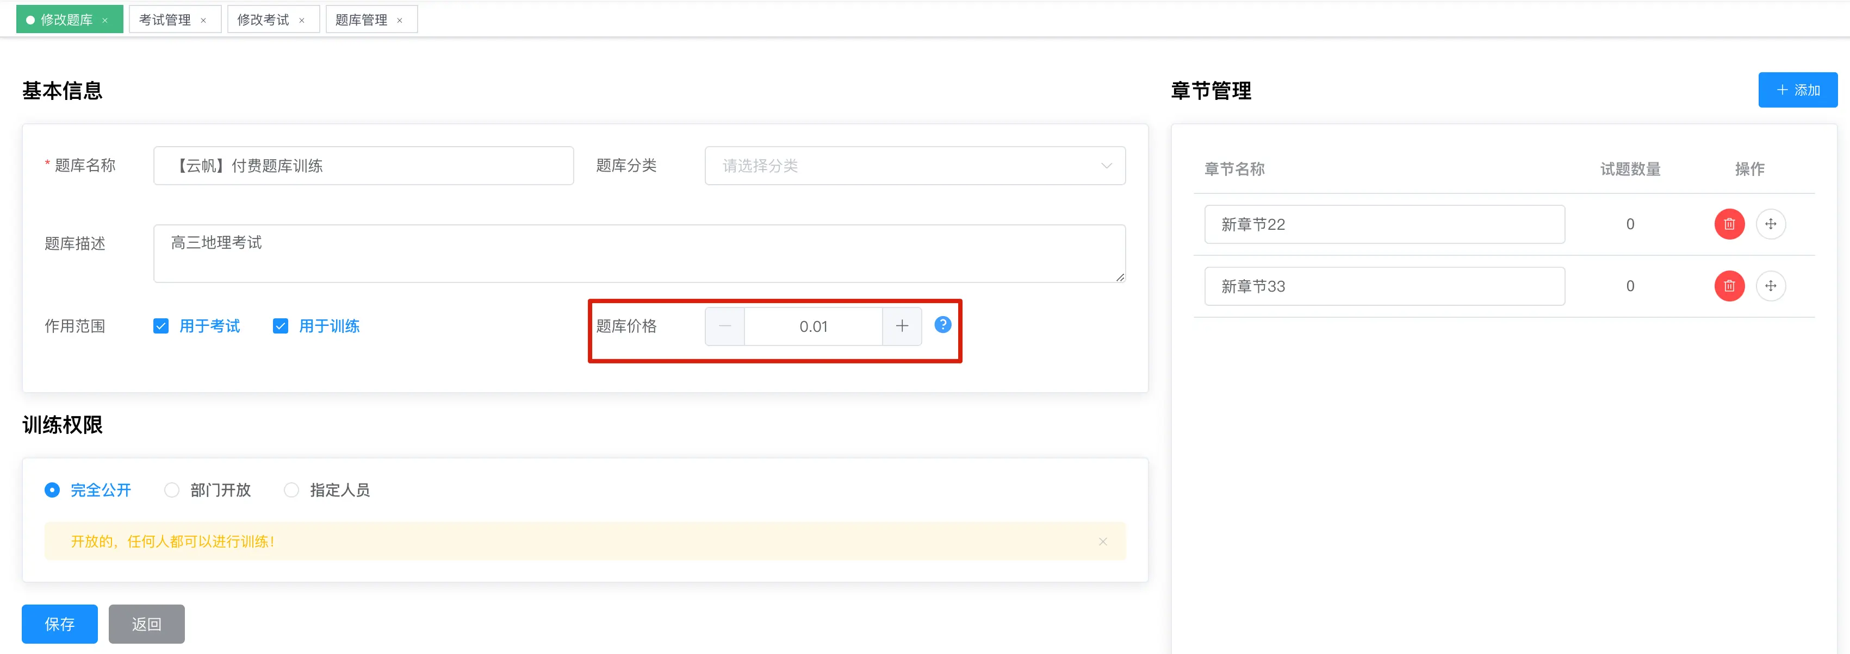Close the 修改题库 tab
Image resolution: width=1850 pixels, height=654 pixels.
pos(105,20)
